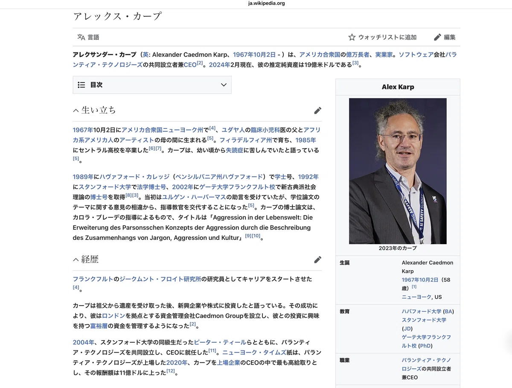Open infobox スタンフォード大学 link
Screen dimensions: 512x388
tap(424, 320)
